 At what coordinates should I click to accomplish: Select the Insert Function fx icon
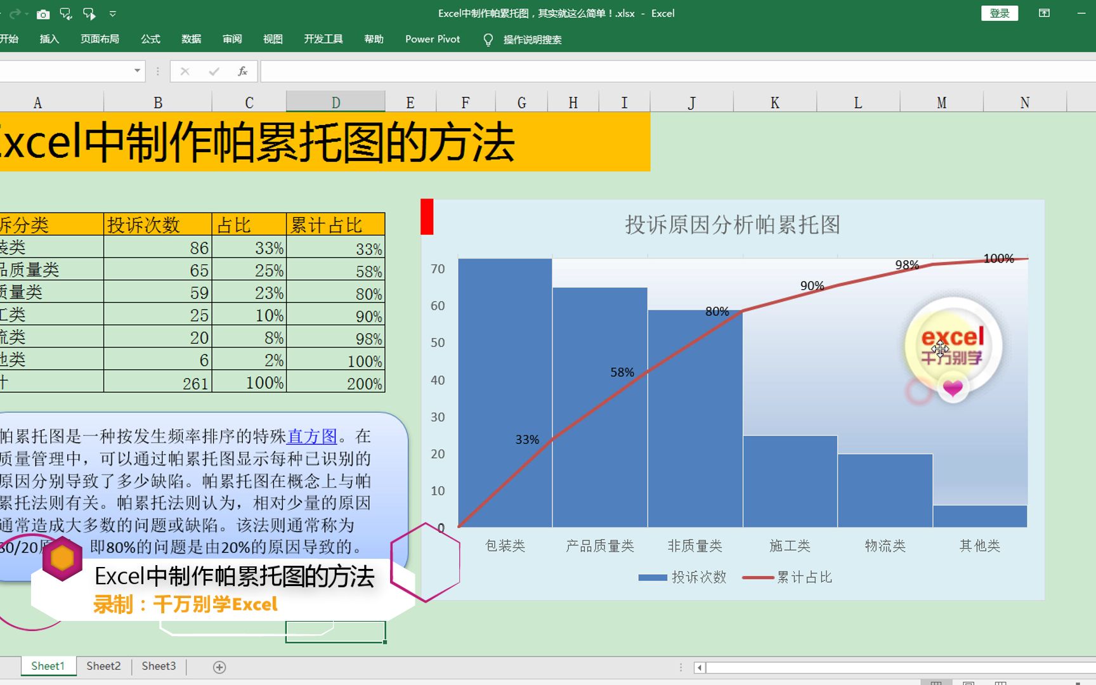(x=243, y=71)
